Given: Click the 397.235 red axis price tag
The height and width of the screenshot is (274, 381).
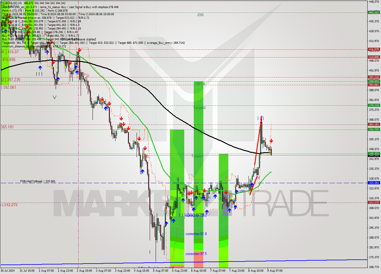Looking at the screenshot, I should [x=374, y=77].
